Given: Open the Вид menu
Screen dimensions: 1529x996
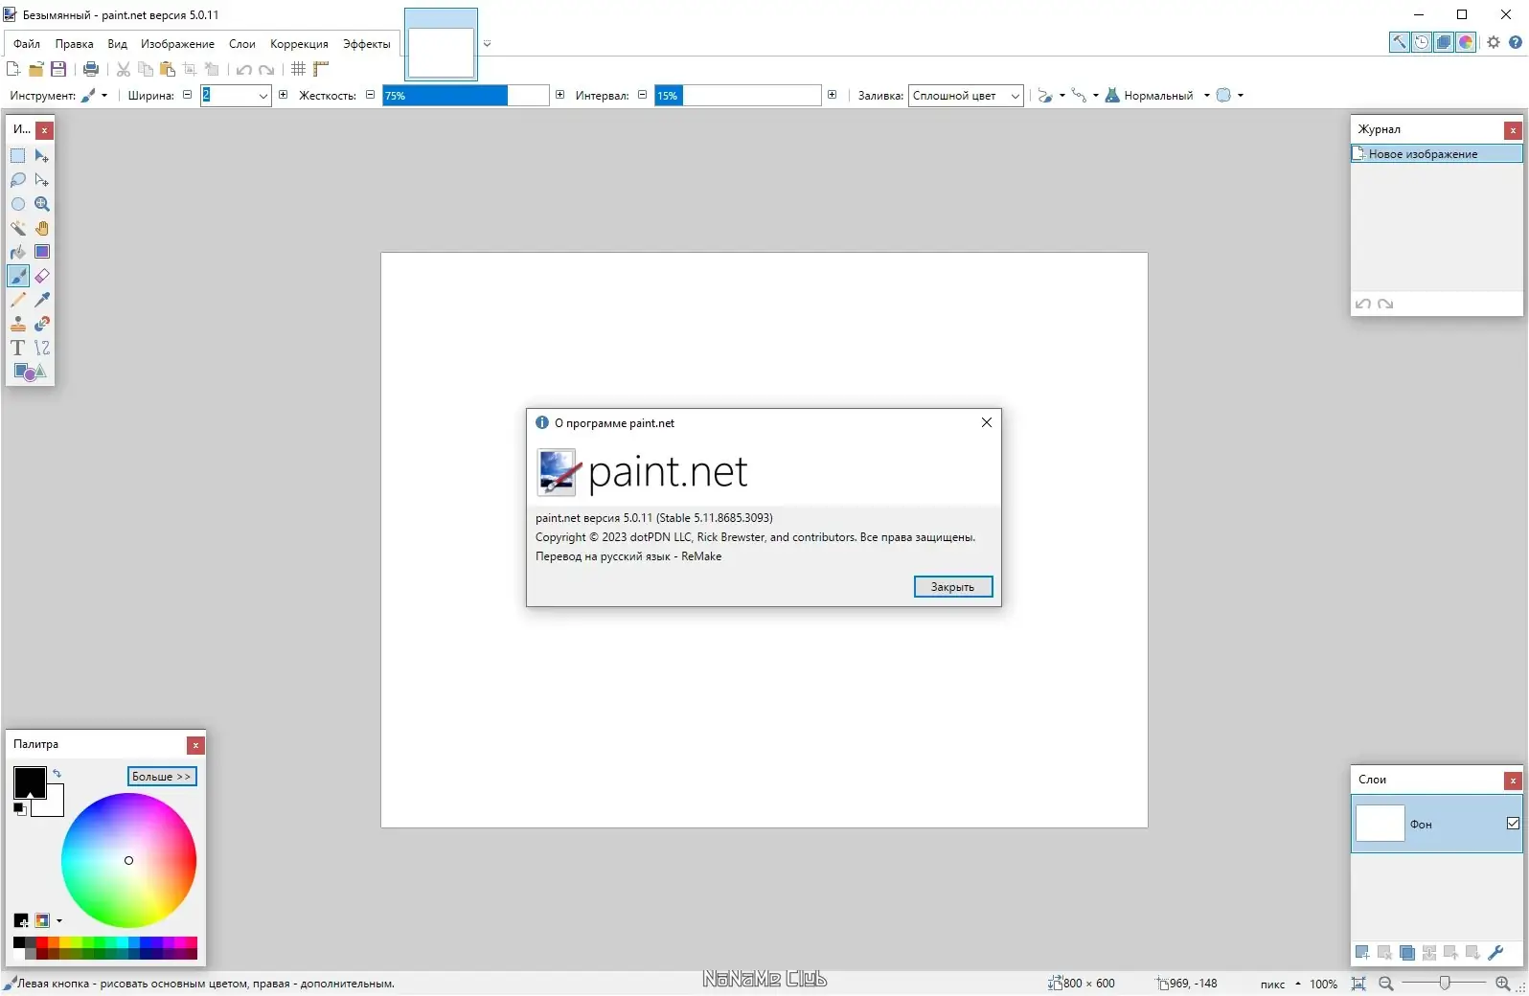Looking at the screenshot, I should [x=117, y=44].
